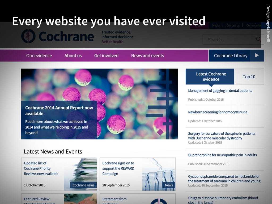
Task: Open Cochrane signs on to REWARD Campaign
Action: click(118, 168)
